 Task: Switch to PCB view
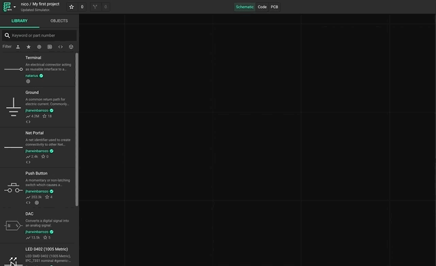(x=275, y=7)
